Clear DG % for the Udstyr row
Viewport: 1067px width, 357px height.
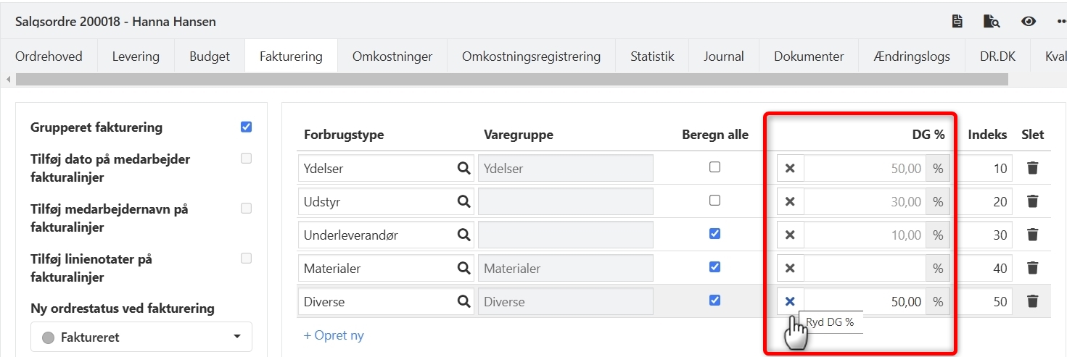[x=790, y=201]
